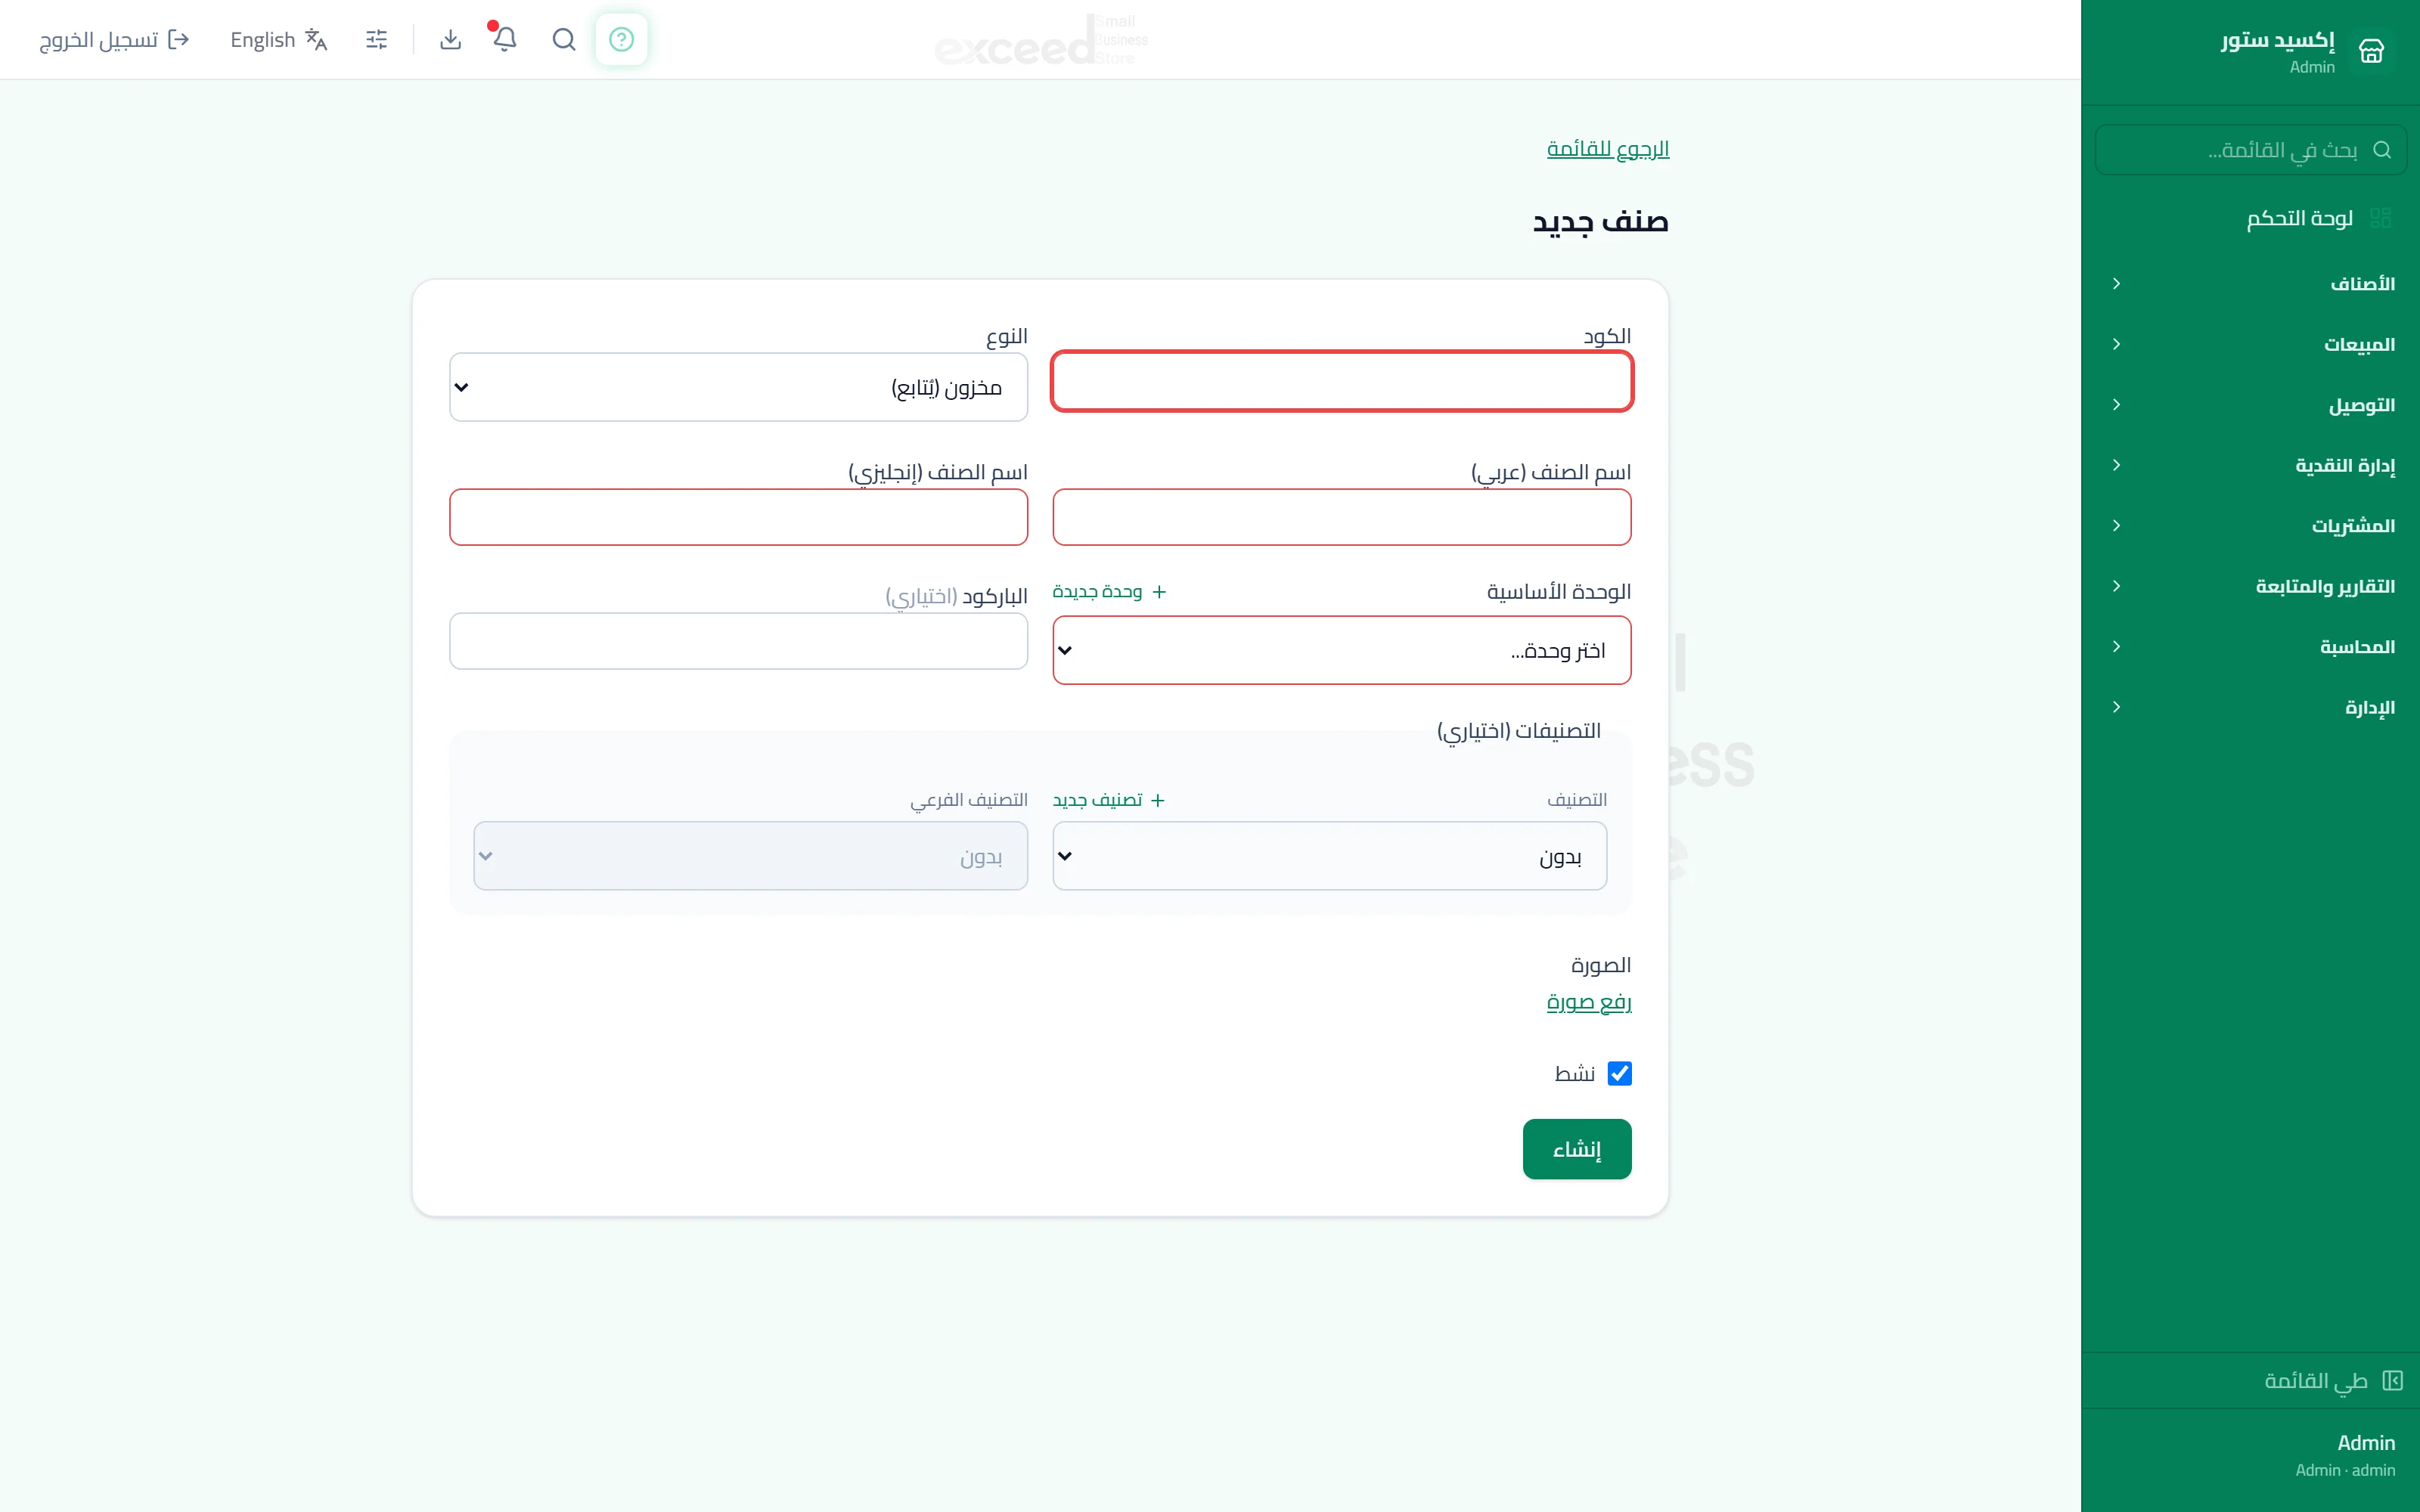Expand the التوصيل sidebar section
This screenshot has height=1512, width=2420.
2250,405
